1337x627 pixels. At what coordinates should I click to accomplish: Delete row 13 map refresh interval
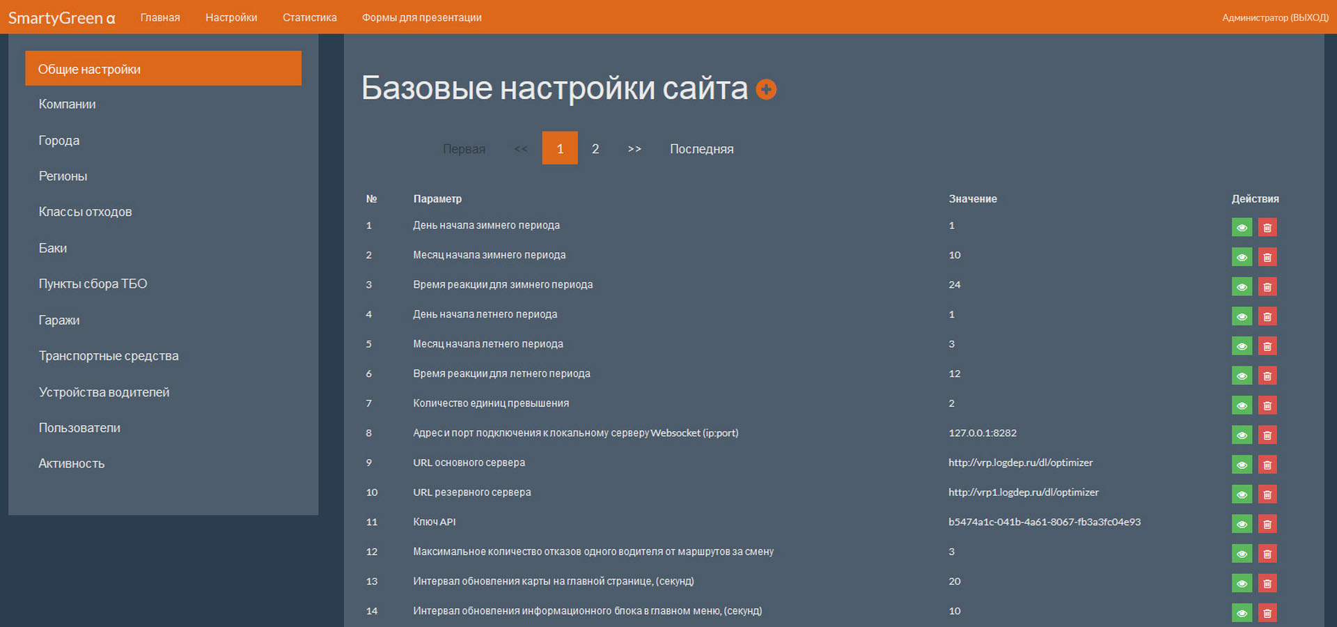(x=1267, y=584)
